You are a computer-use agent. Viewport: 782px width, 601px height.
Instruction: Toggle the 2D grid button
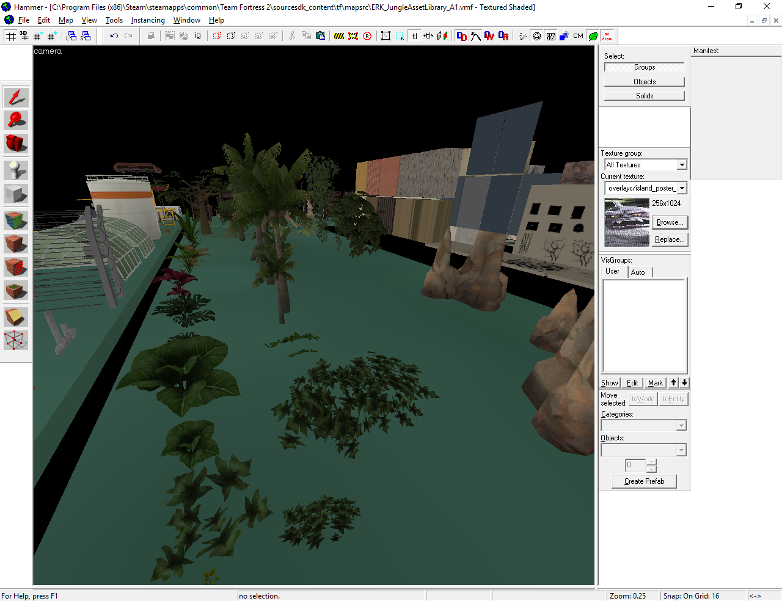[10, 36]
